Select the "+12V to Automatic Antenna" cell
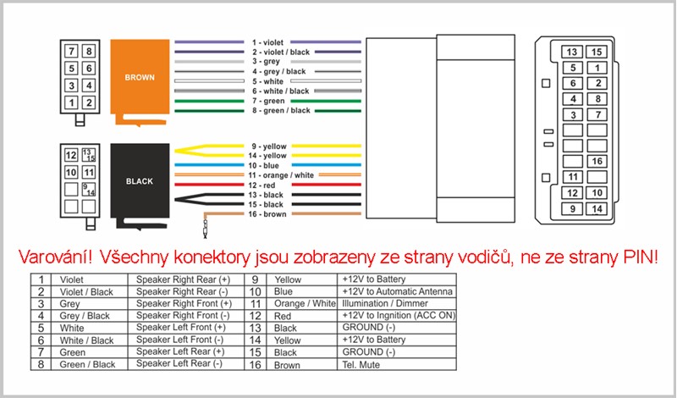This screenshot has height=398, width=677. click(x=396, y=291)
